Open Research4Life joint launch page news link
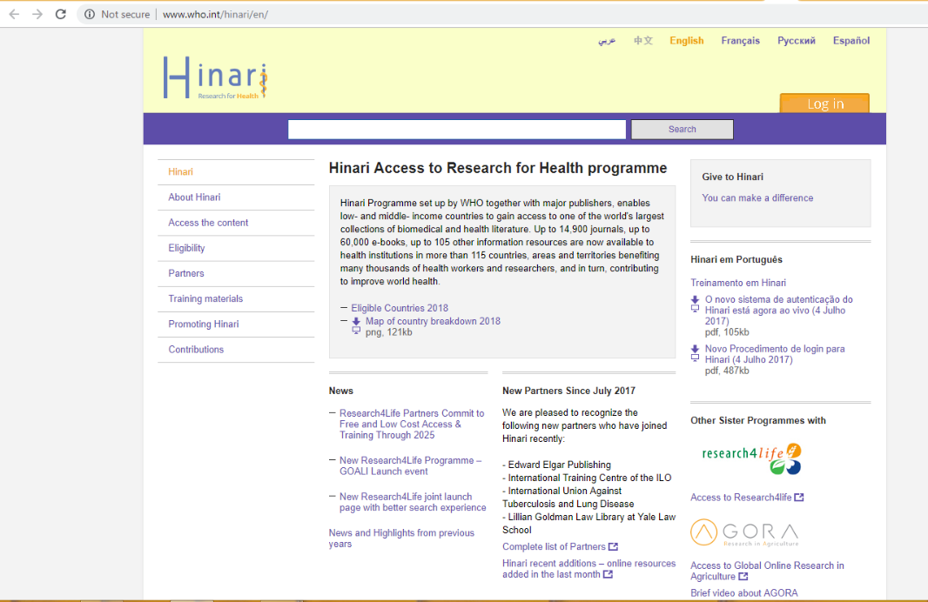The image size is (928, 602). click(x=413, y=502)
